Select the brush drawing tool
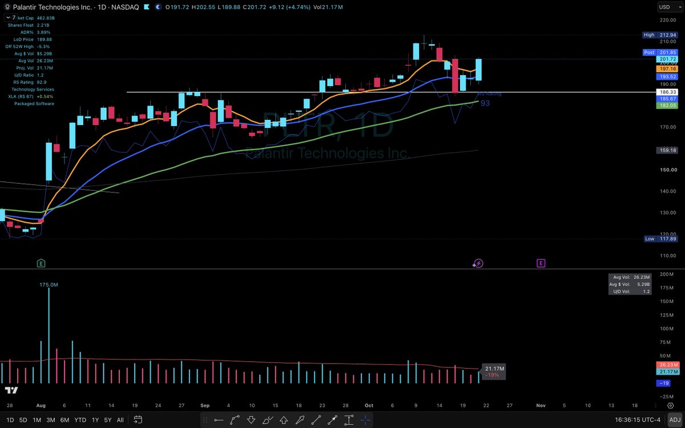 click(267, 420)
